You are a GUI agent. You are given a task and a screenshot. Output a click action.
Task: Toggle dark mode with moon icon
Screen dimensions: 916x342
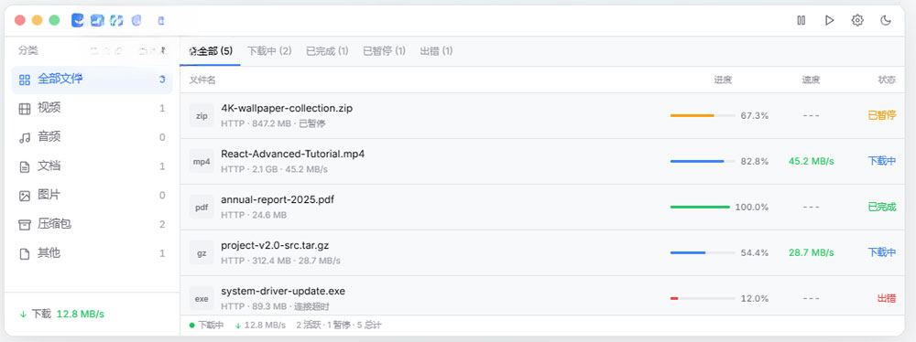point(886,20)
